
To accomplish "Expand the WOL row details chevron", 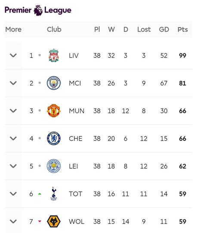I will click(13, 221).
